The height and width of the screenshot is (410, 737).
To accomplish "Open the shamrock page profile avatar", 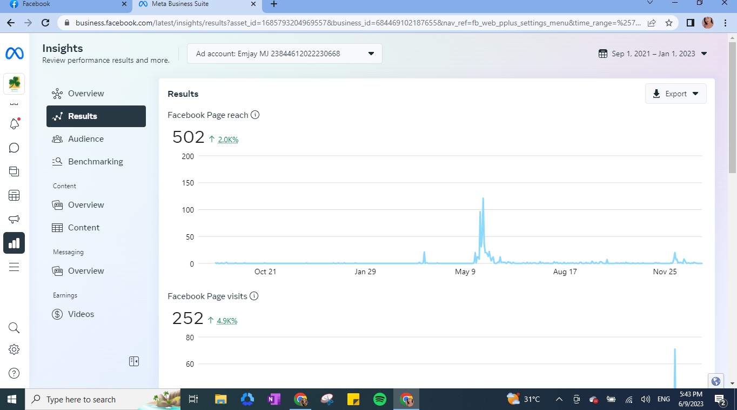I will 14,84.
